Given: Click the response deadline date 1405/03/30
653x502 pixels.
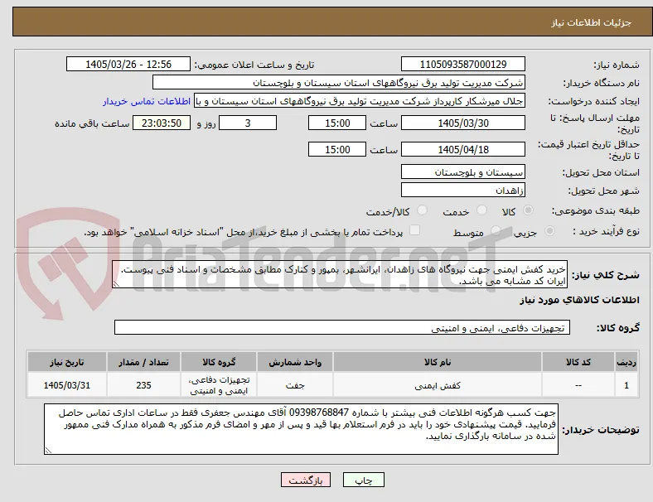Looking at the screenshot, I should 463,123.
